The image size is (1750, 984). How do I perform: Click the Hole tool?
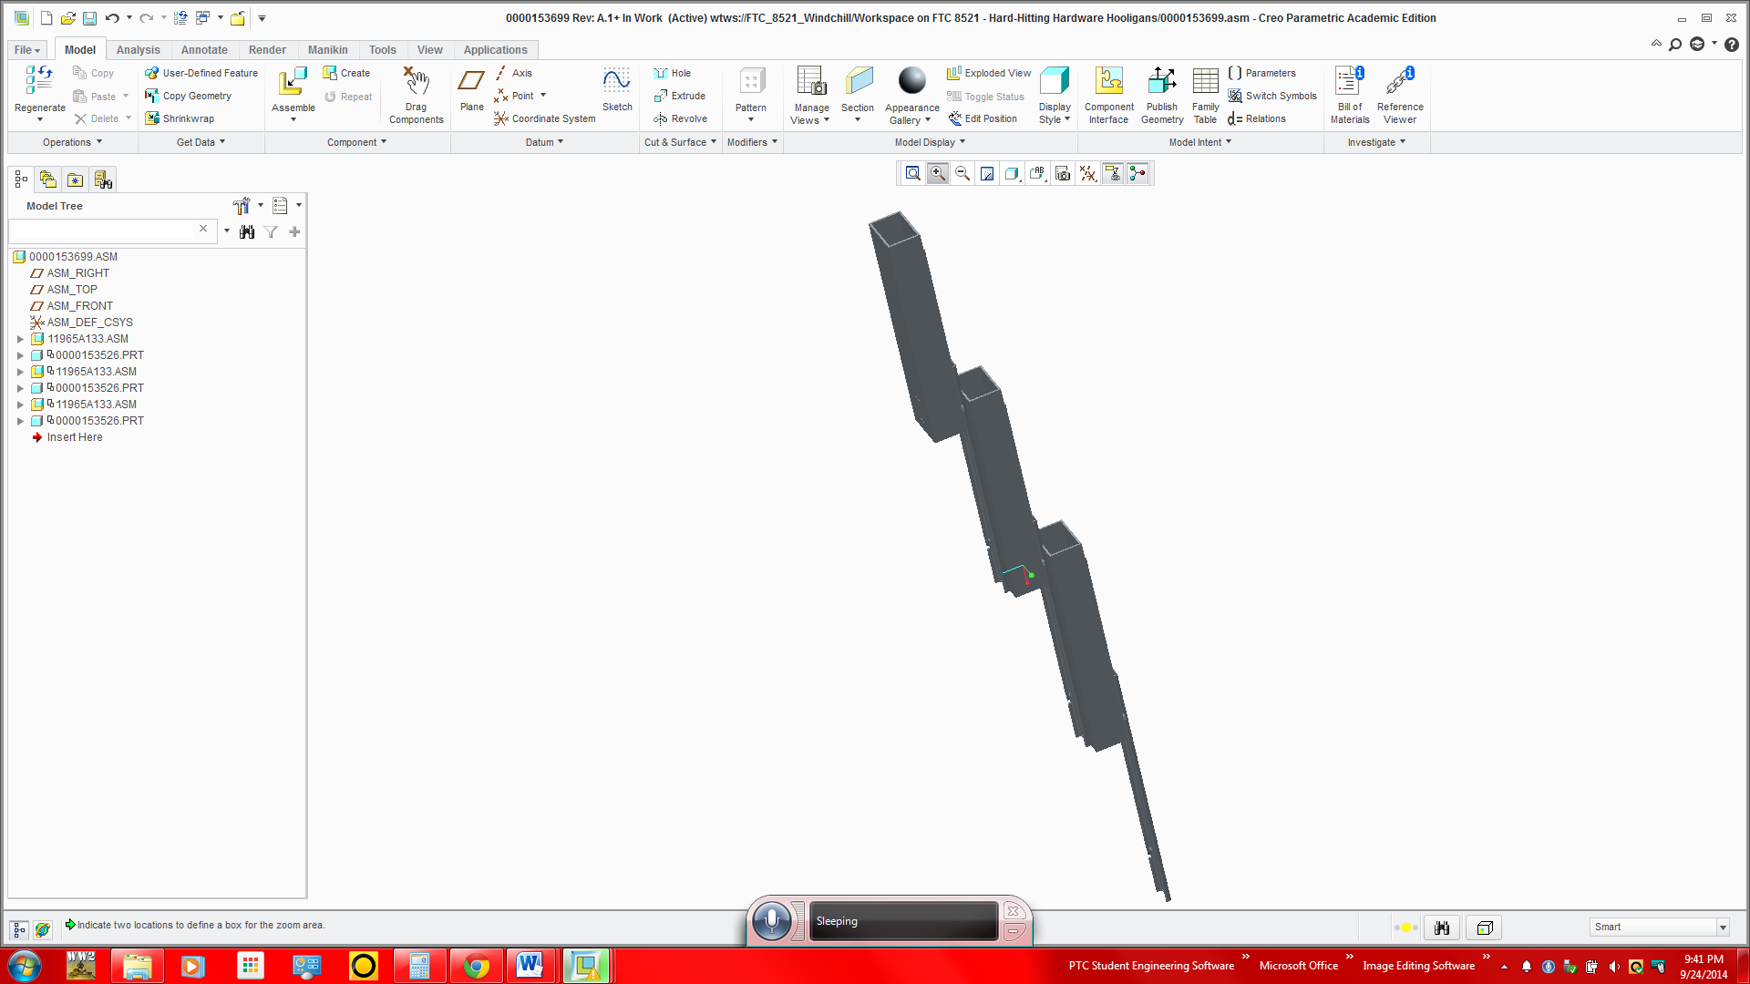[674, 73]
